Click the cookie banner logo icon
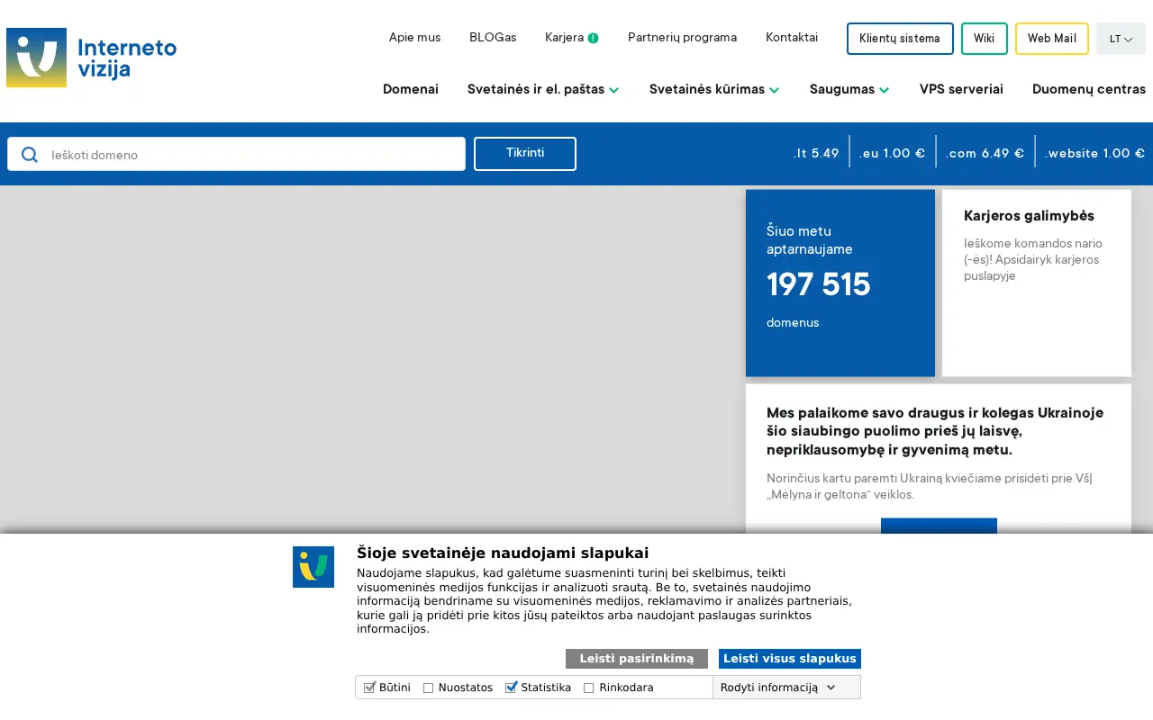This screenshot has height=720, width=1153. pyautogui.click(x=313, y=567)
